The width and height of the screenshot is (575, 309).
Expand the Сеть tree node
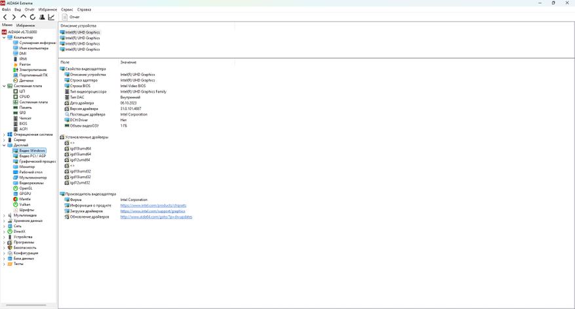click(4, 226)
